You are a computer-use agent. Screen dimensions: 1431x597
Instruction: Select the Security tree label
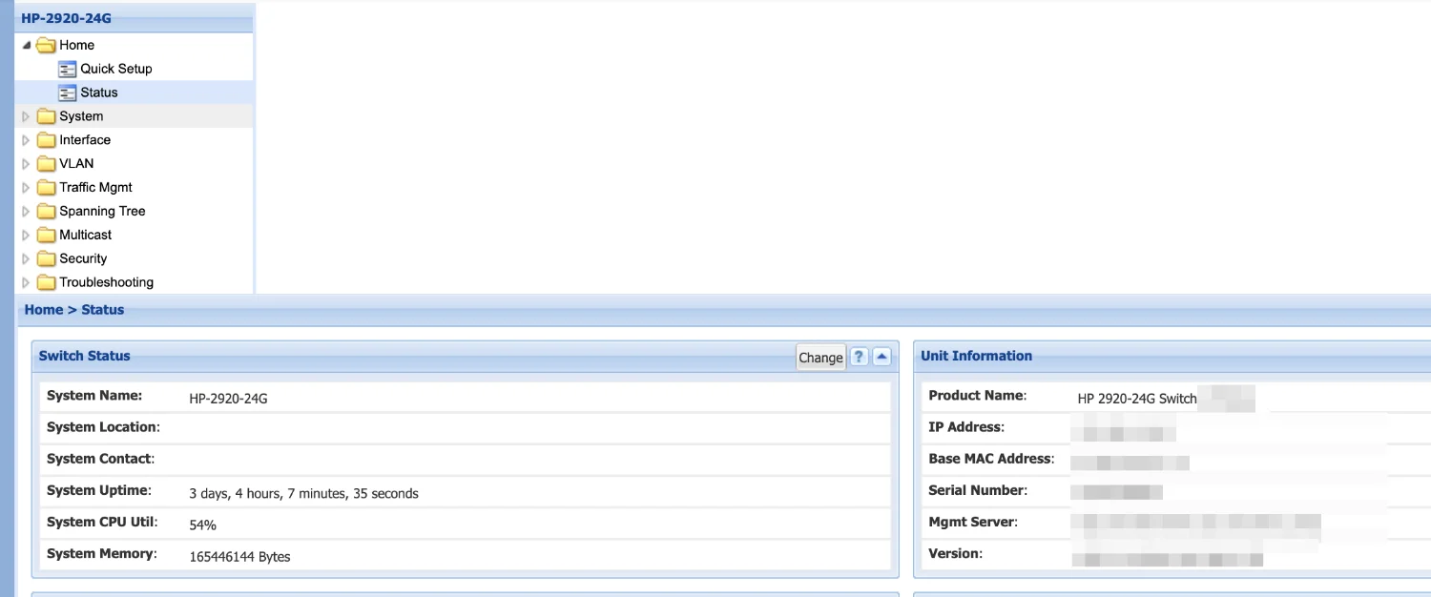click(x=83, y=258)
